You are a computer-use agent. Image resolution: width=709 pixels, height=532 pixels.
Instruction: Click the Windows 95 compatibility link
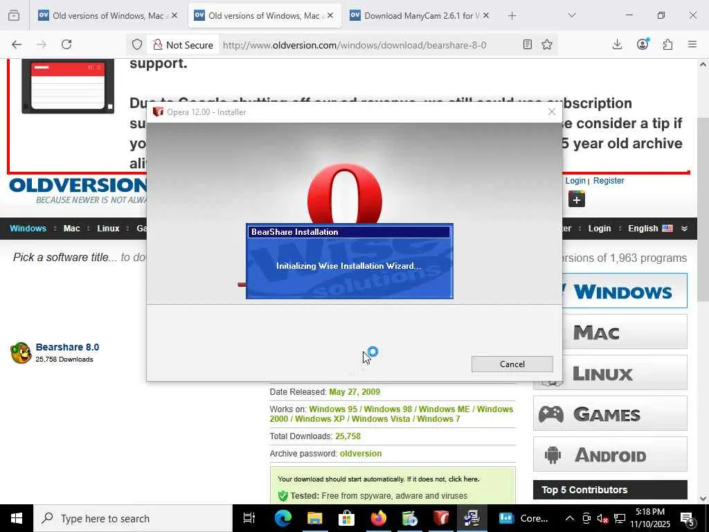coord(333,409)
